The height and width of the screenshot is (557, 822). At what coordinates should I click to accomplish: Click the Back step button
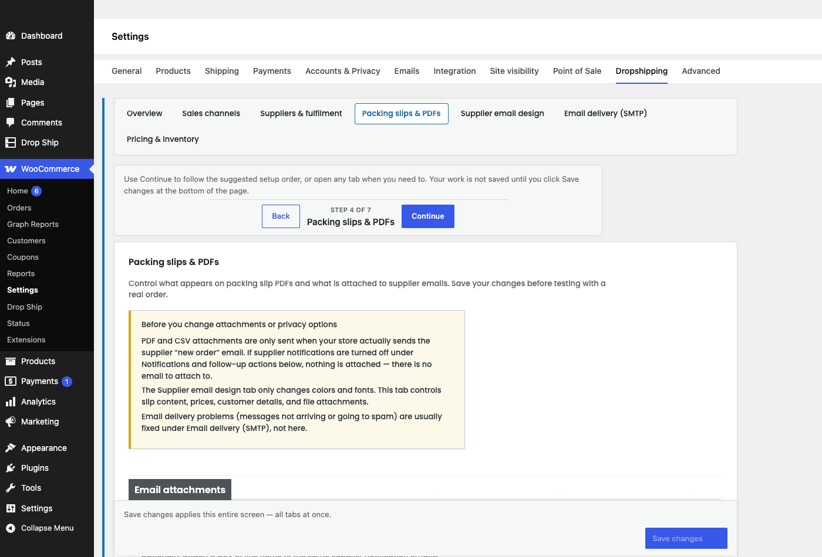tap(281, 216)
